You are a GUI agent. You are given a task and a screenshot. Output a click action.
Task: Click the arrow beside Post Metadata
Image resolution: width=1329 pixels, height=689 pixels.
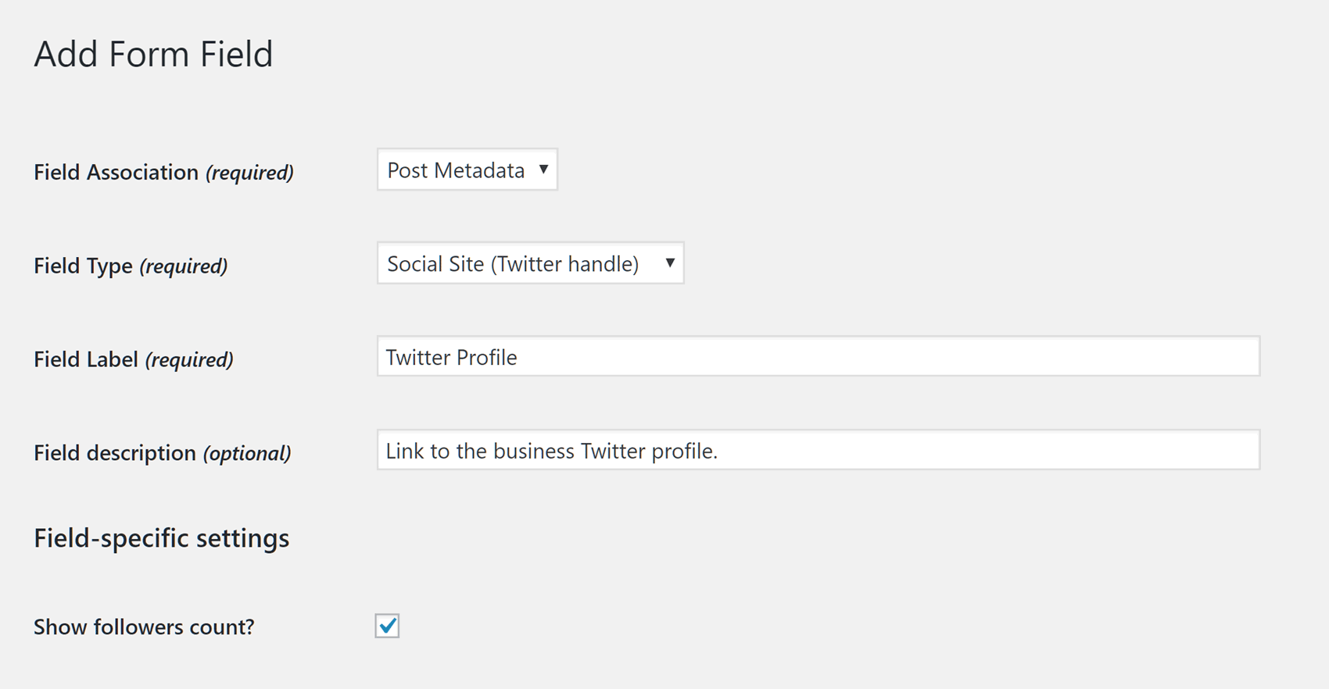point(543,170)
